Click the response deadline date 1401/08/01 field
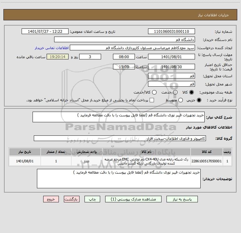The height and width of the screenshot is (233, 241). coord(172,57)
